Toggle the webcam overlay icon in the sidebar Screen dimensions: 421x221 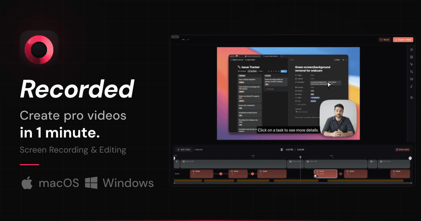(x=411, y=79)
